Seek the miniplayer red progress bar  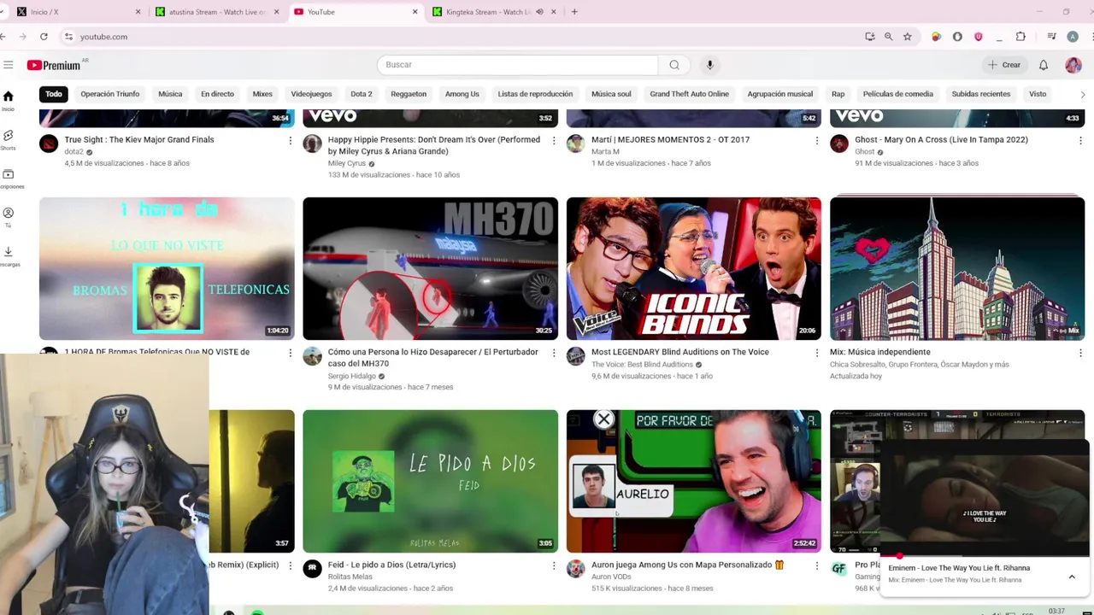pyautogui.click(x=984, y=556)
